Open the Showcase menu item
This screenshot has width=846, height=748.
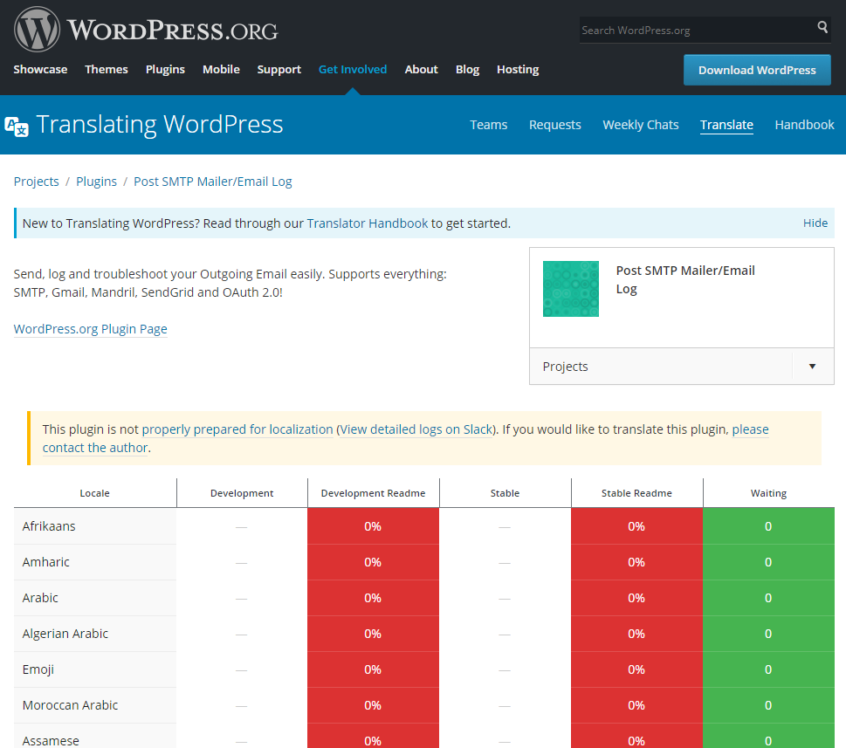[40, 70]
